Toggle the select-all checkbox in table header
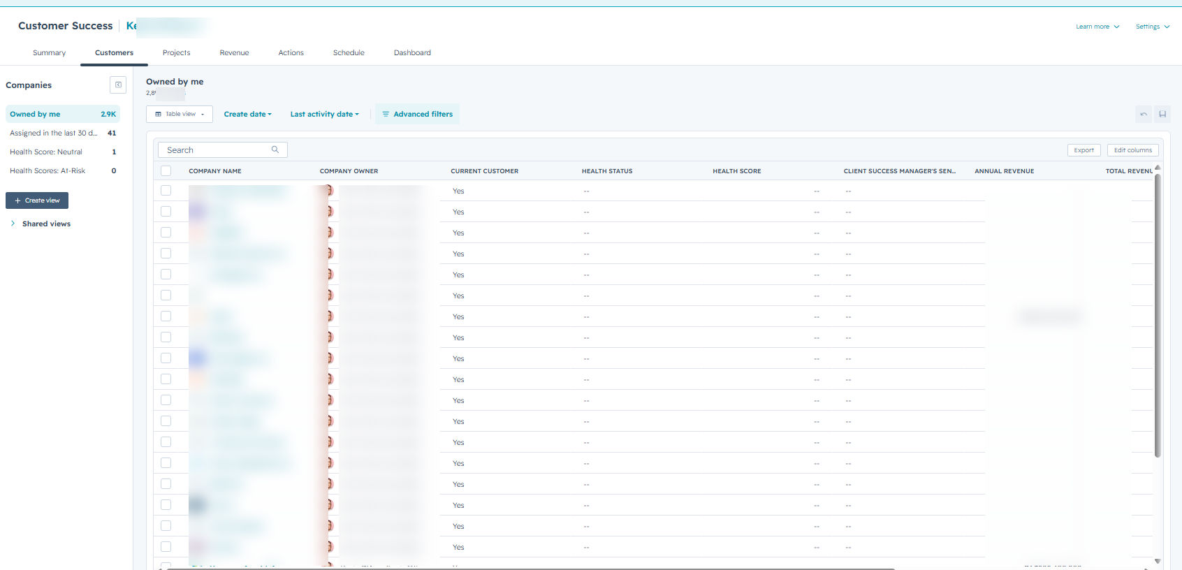This screenshot has width=1182, height=570. click(166, 171)
